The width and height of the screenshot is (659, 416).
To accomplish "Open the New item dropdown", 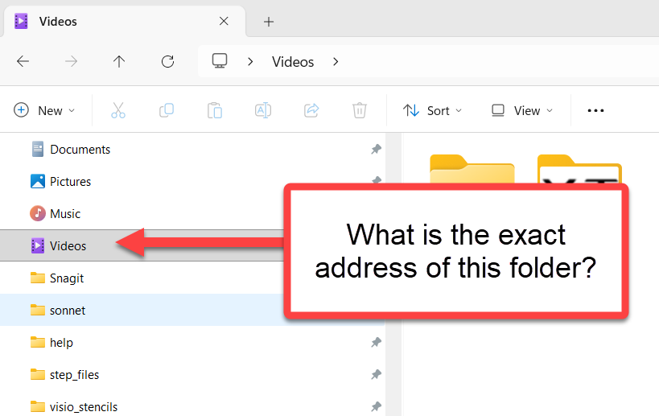I will (x=44, y=110).
